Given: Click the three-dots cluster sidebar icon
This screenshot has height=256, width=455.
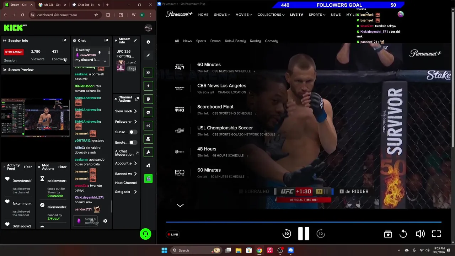Looking at the screenshot, I should tap(148, 165).
